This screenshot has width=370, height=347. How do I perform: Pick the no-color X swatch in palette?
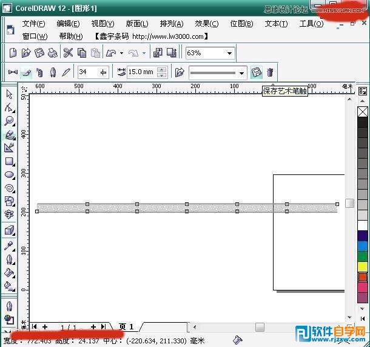click(363, 112)
